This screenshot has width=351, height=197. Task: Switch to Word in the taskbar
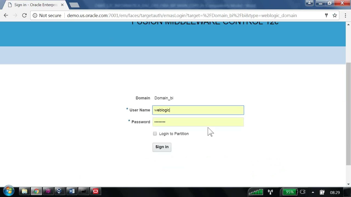(x=72, y=191)
